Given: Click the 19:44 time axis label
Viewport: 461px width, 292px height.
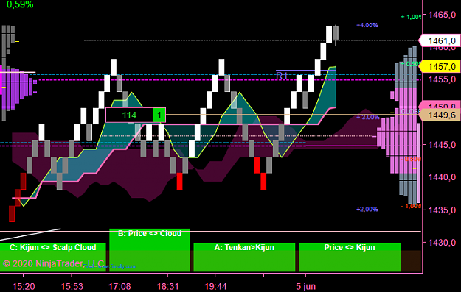Looking at the screenshot, I should tap(215, 286).
